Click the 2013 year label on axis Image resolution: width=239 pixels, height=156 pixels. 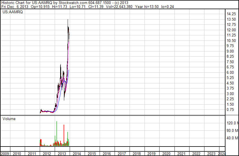pos(62,154)
